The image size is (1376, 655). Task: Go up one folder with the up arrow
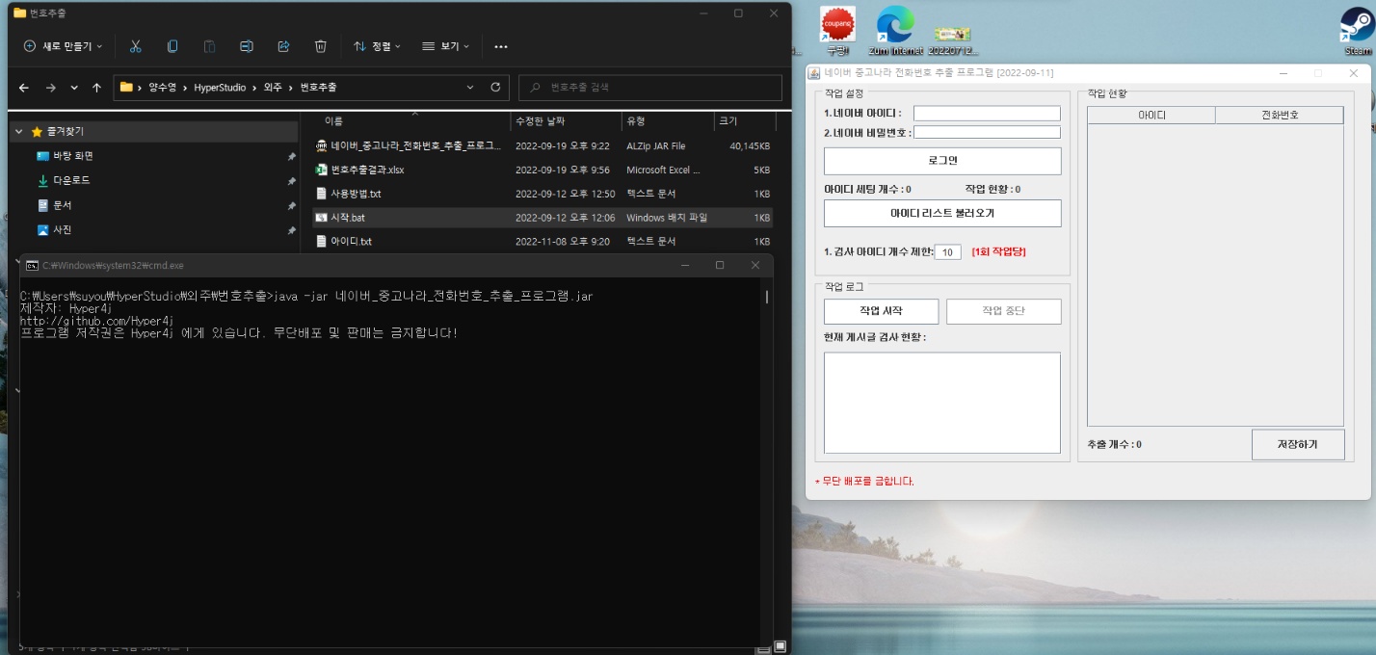click(x=96, y=88)
